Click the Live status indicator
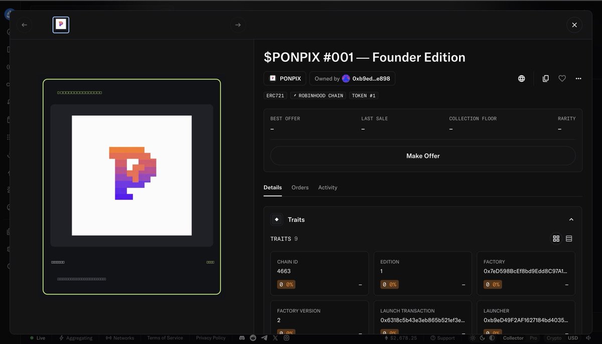Image resolution: width=602 pixels, height=344 pixels. 38,338
